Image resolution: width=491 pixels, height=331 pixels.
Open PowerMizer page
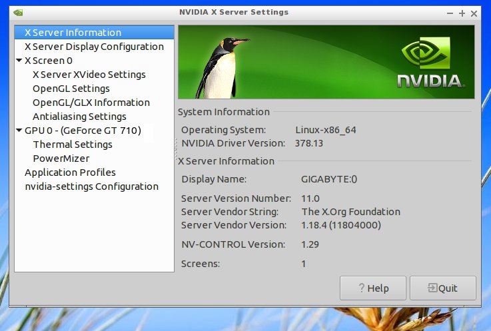[61, 159]
